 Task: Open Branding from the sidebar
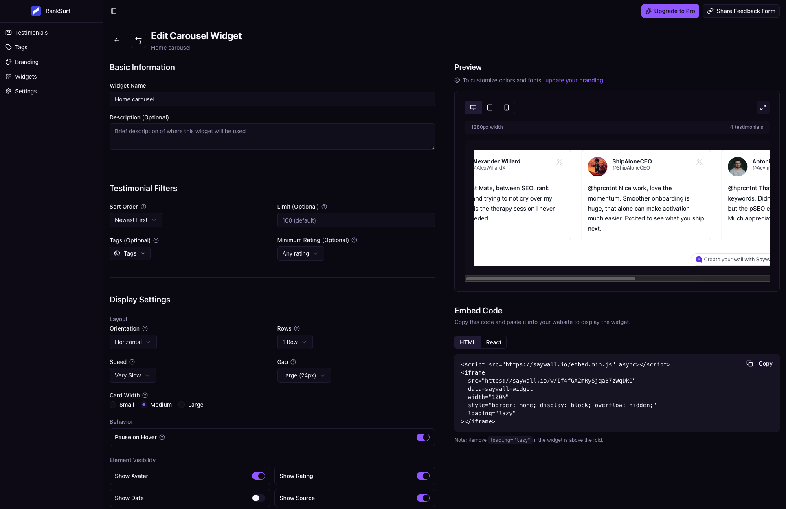26,62
